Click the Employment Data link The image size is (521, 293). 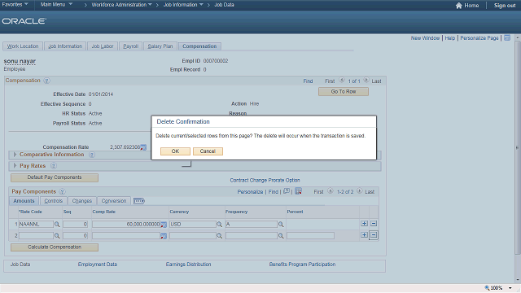[98, 265]
